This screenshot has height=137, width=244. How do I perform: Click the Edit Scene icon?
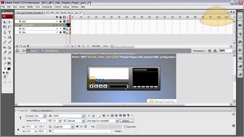pyautogui.click(x=210, y=51)
